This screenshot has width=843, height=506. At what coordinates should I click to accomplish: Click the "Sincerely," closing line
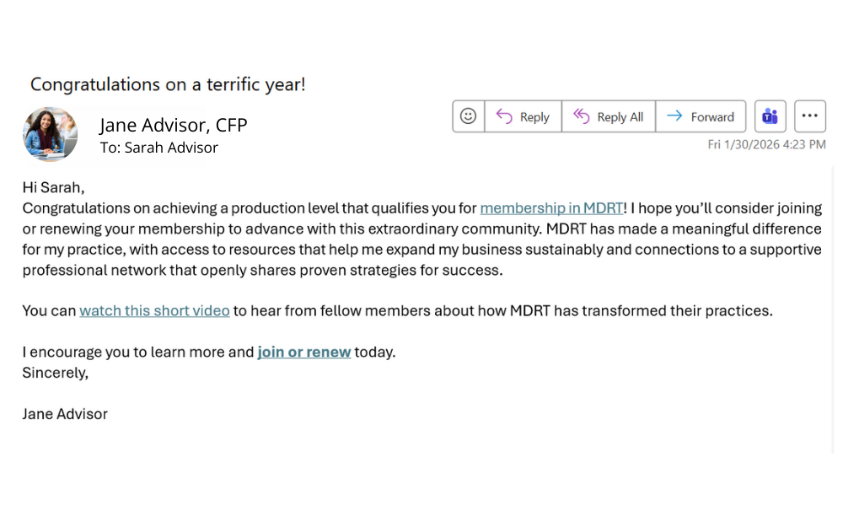[x=55, y=373]
